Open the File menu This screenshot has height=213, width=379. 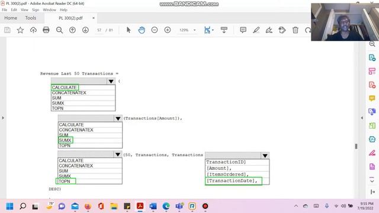(x=5, y=10)
